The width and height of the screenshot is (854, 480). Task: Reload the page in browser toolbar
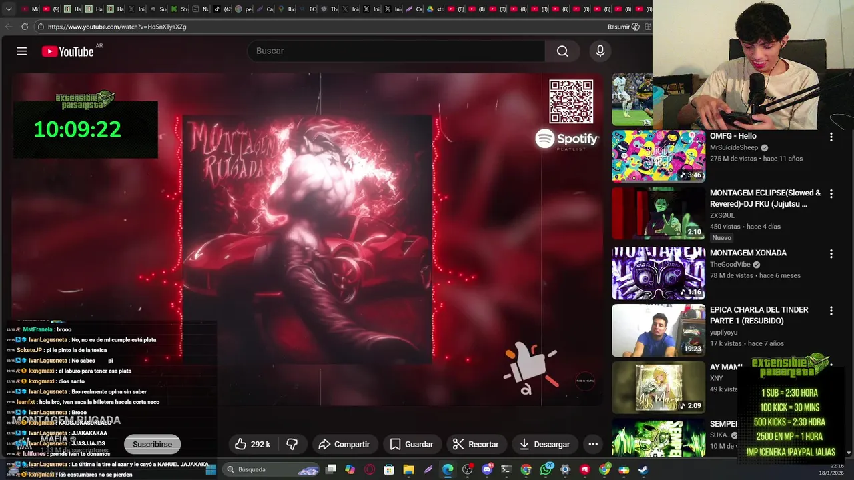tap(25, 27)
